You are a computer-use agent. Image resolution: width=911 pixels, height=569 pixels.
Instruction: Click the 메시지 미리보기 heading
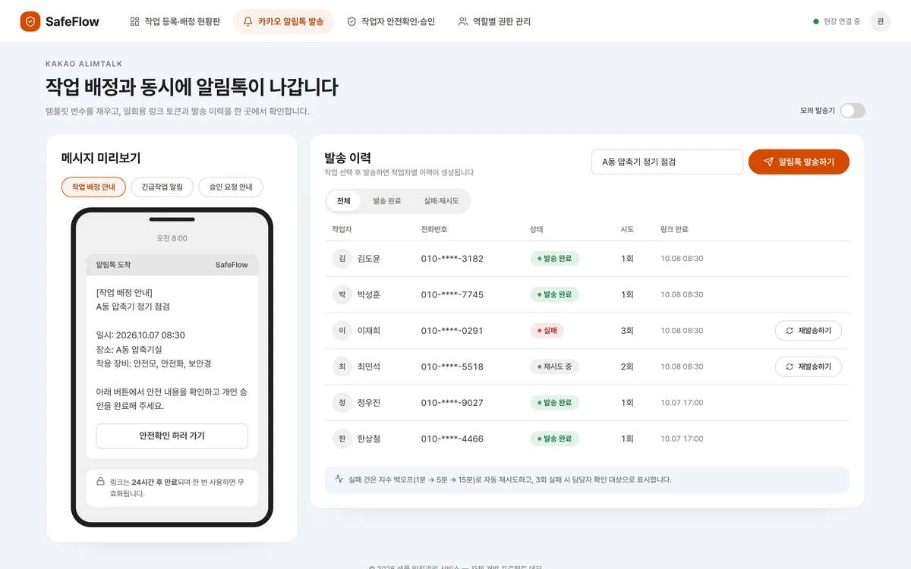point(101,158)
